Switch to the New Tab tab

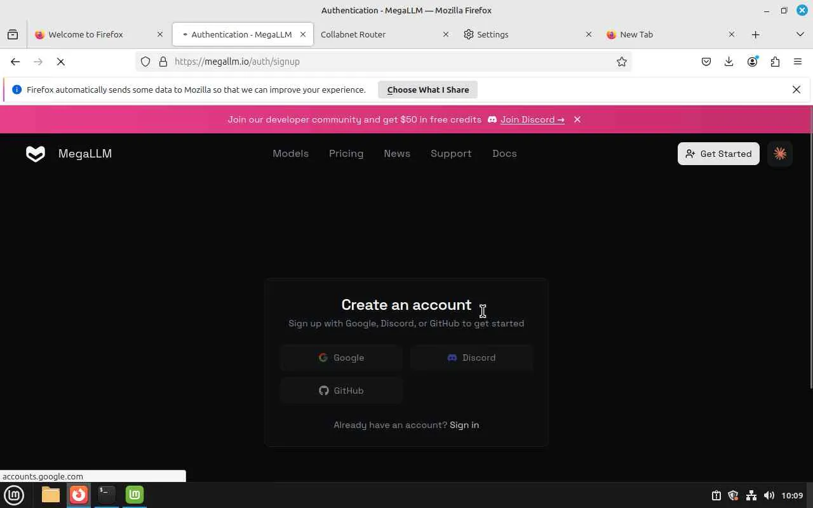pyautogui.click(x=671, y=34)
